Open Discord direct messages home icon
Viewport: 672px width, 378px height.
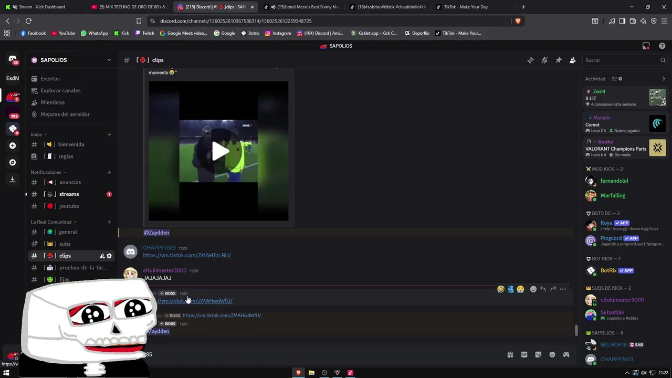click(13, 60)
